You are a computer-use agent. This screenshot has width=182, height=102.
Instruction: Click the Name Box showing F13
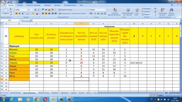click(9, 20)
